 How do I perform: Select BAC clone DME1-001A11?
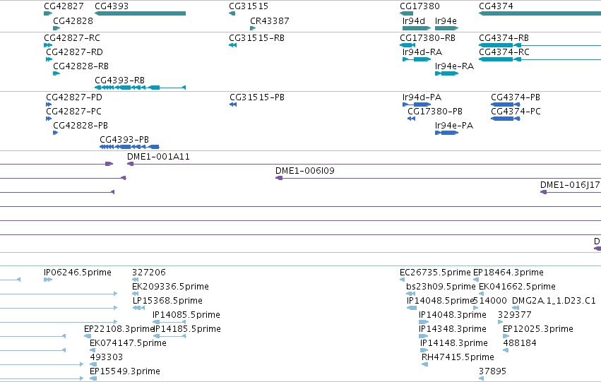click(x=364, y=164)
